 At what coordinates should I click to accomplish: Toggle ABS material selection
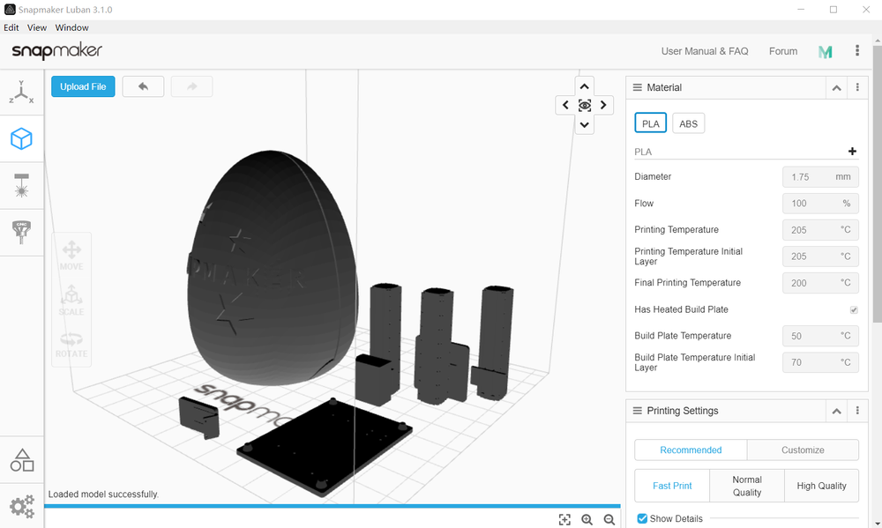[688, 123]
